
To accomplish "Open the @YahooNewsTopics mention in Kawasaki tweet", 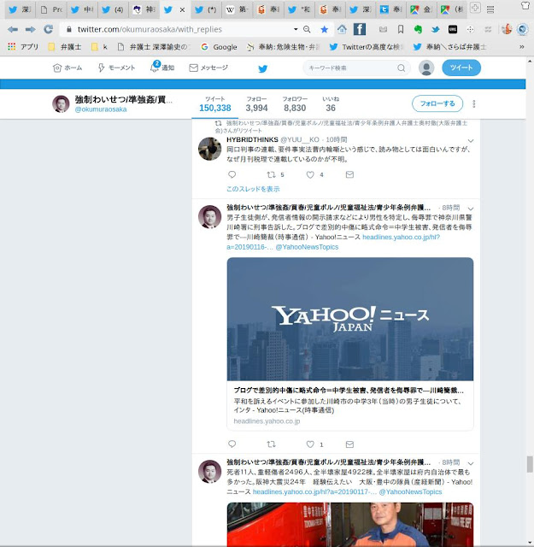I will (307, 247).
